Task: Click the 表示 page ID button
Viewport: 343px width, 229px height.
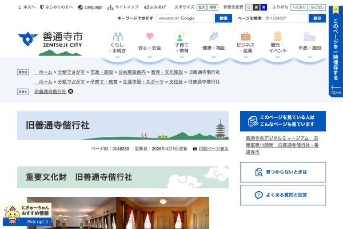Action: click(x=317, y=18)
